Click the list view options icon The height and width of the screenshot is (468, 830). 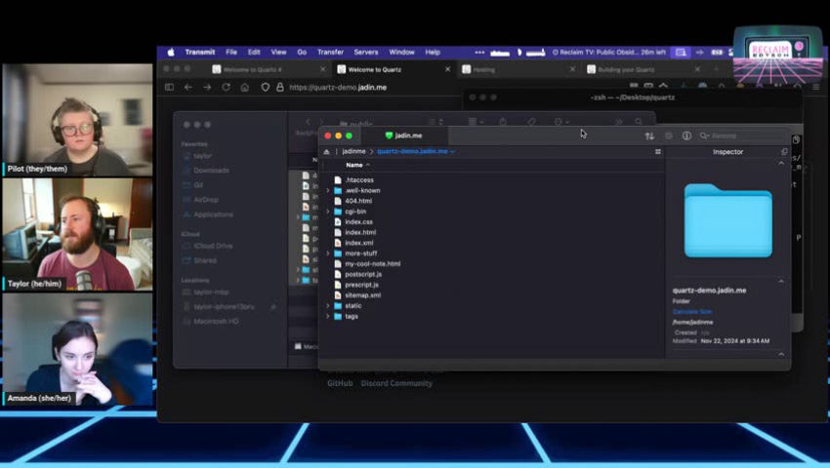(657, 152)
